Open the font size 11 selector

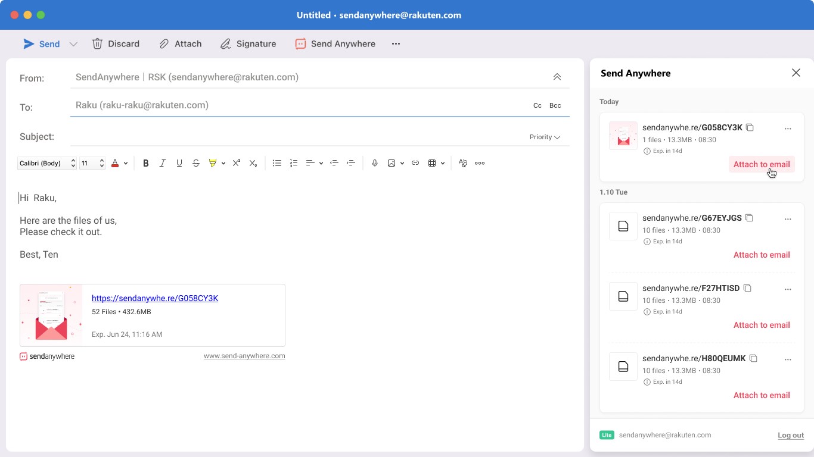coord(92,163)
